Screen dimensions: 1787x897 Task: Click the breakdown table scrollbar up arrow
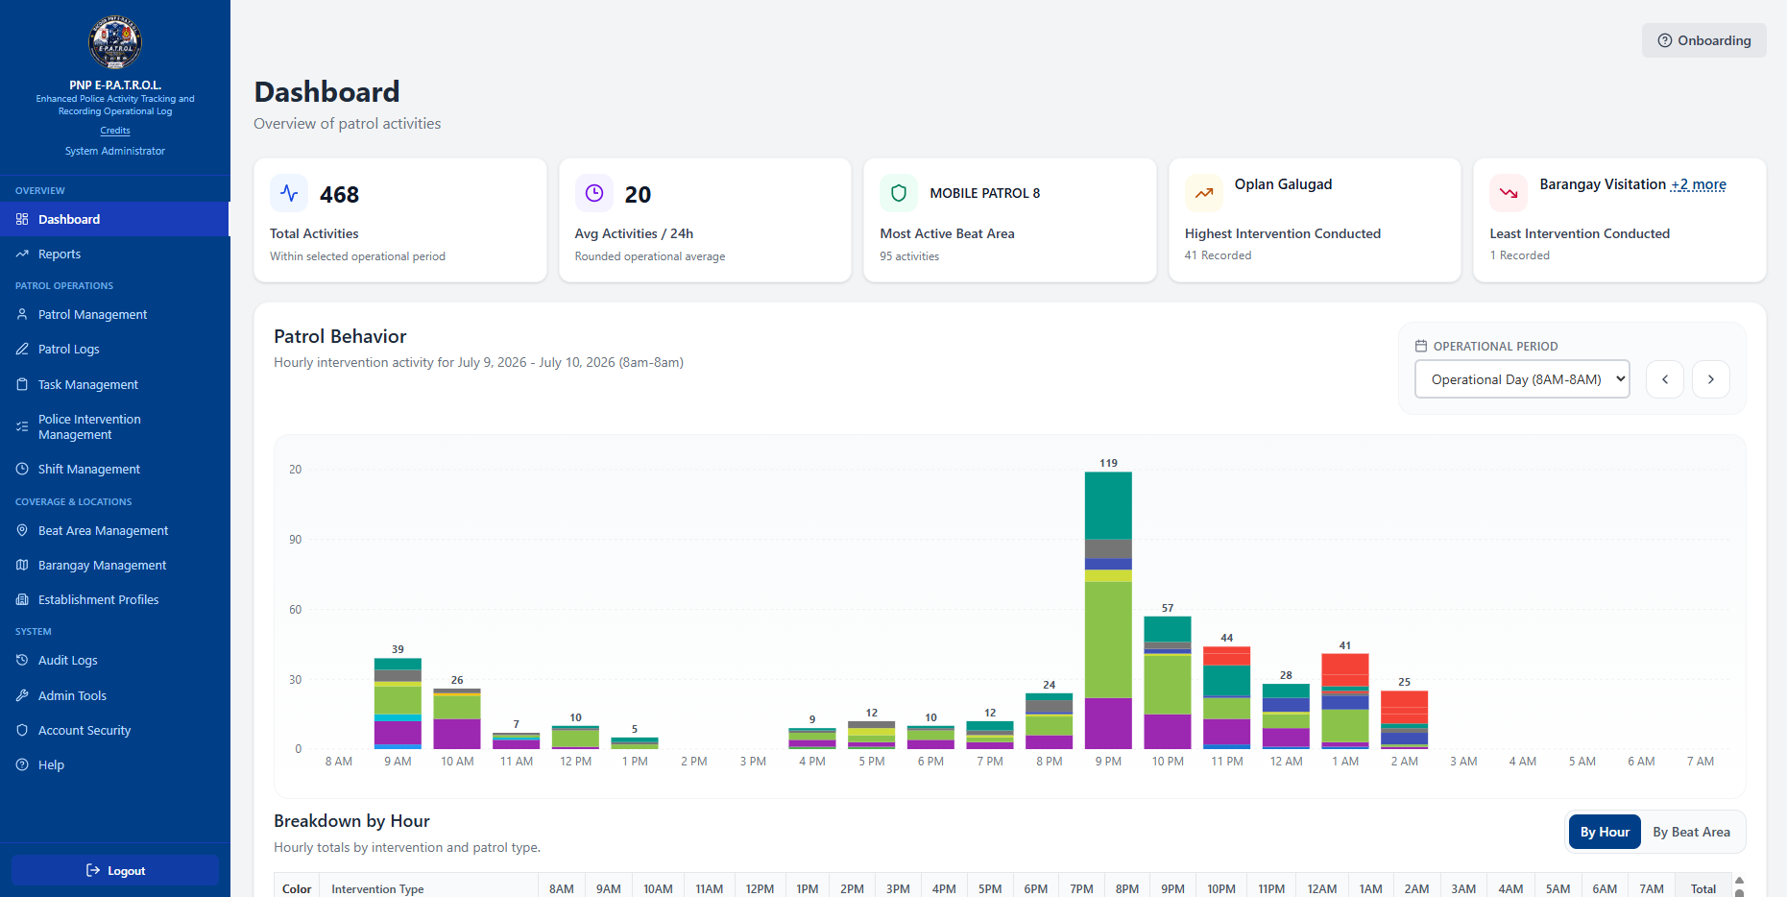coord(1739,881)
